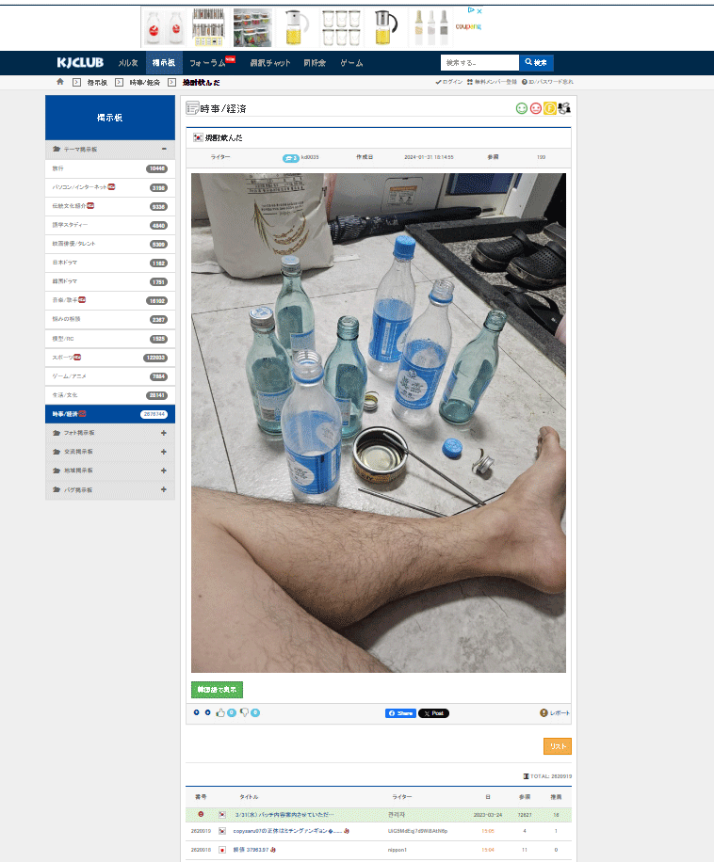Image resolution: width=714 pixels, height=862 pixels.
Task: Click the home icon in breadcrumb
Action: pyautogui.click(x=60, y=82)
